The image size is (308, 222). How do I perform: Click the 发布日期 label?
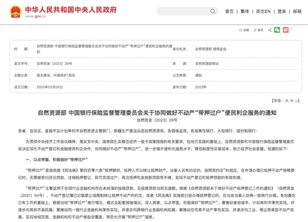coord(180,87)
